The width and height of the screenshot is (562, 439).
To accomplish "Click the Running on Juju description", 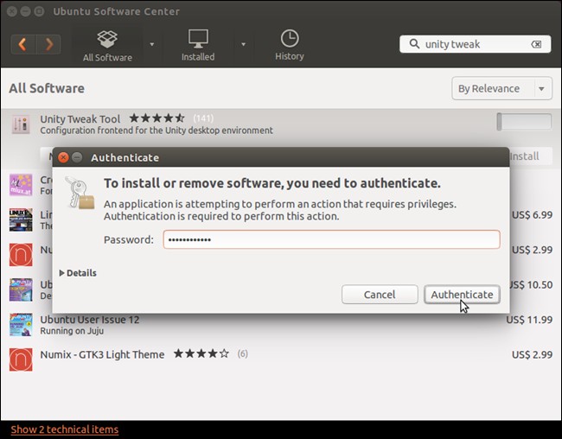I will tap(72, 331).
